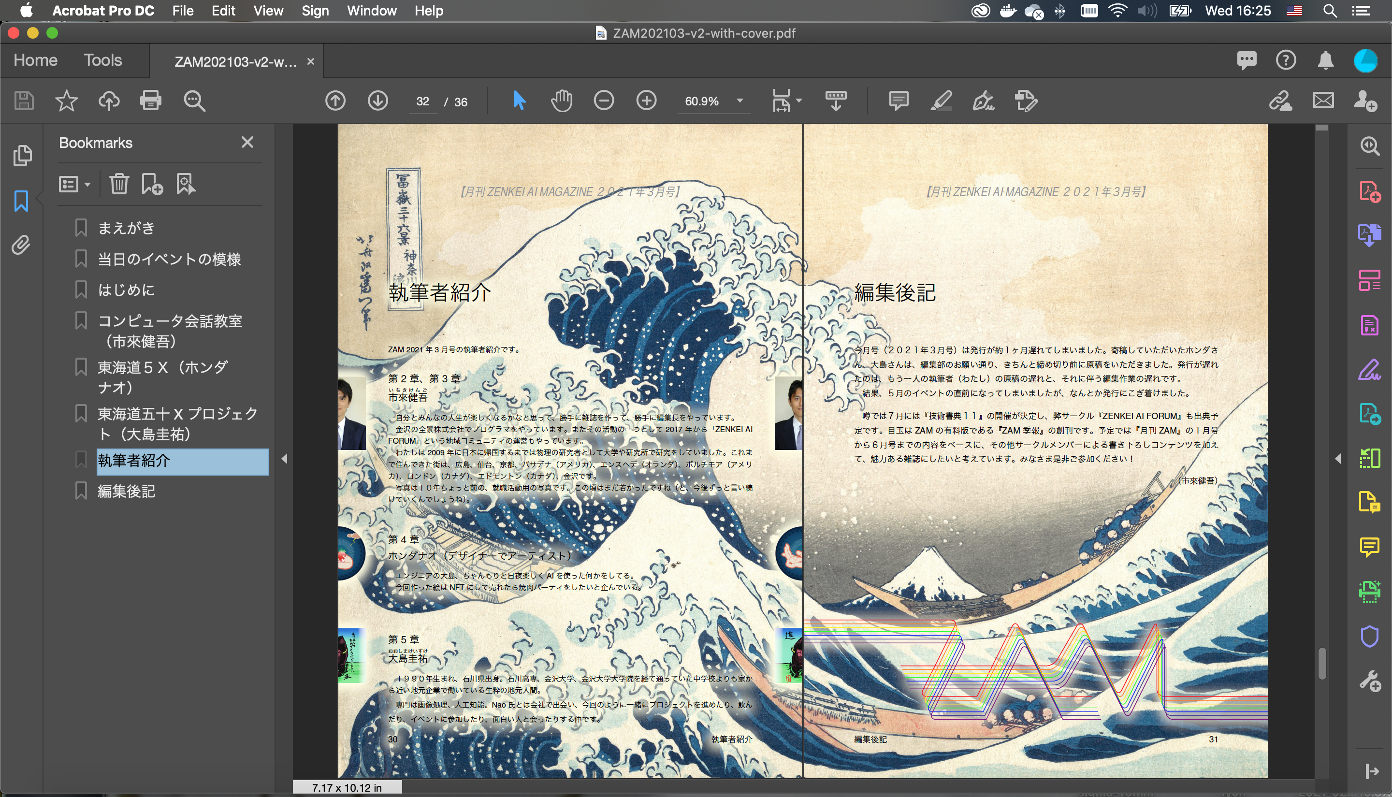The height and width of the screenshot is (797, 1392).
Task: Open the Acrobat Pro DC app menu
Action: pos(103,11)
